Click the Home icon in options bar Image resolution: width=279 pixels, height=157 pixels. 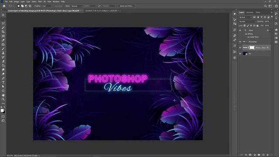point(4,6)
